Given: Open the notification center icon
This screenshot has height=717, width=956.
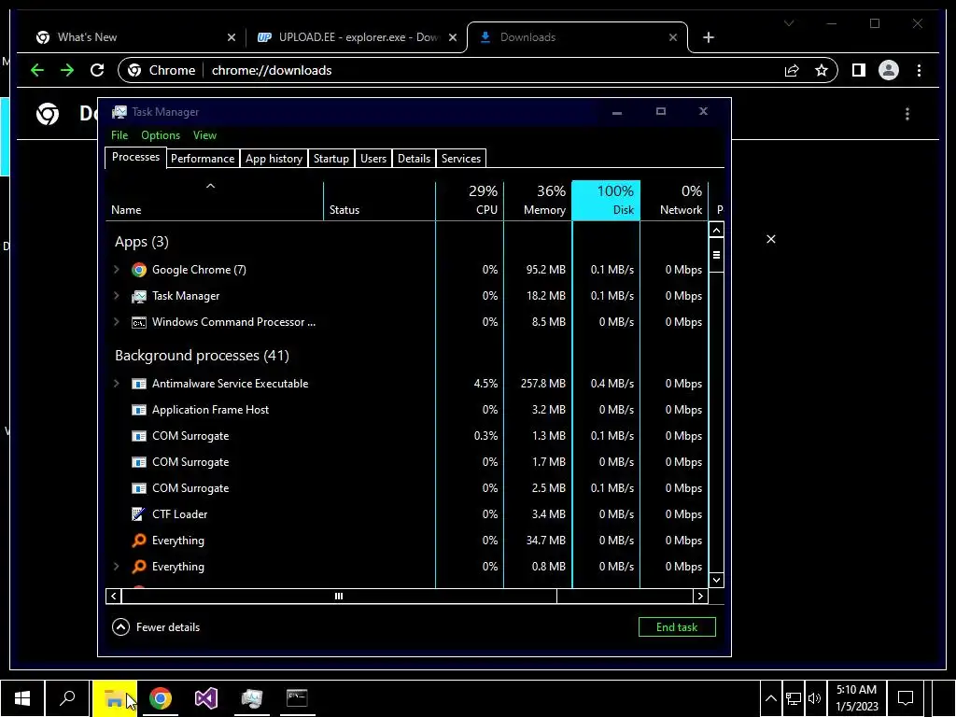Looking at the screenshot, I should (x=906, y=698).
